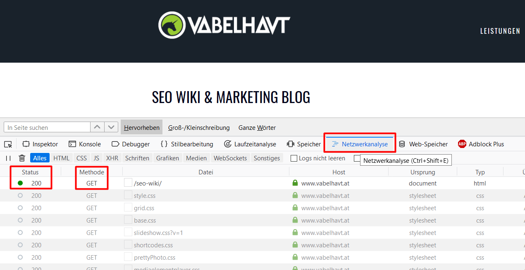Click the lock icon in shortcodes.css row
Viewport: 525px width, 270px height.
(295, 245)
